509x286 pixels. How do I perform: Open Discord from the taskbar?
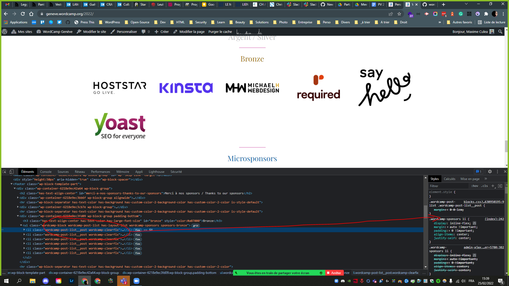point(46,281)
